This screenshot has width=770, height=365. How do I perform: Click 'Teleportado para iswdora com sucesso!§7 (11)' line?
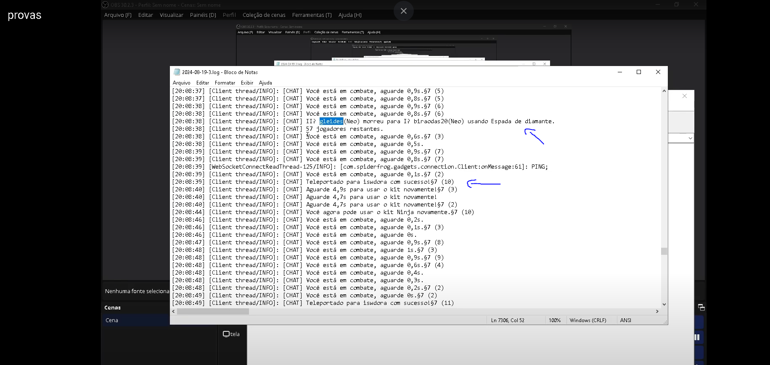(313, 303)
